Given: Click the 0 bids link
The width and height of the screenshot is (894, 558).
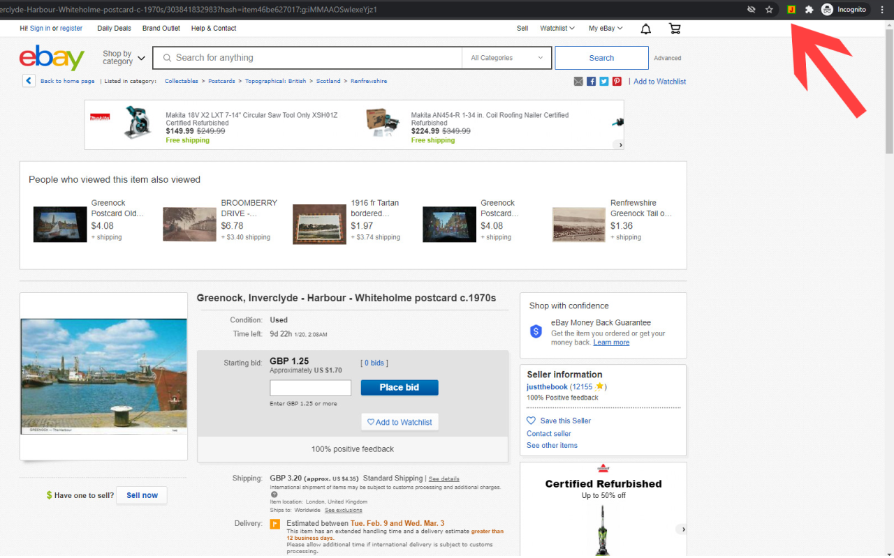Looking at the screenshot, I should [x=374, y=363].
